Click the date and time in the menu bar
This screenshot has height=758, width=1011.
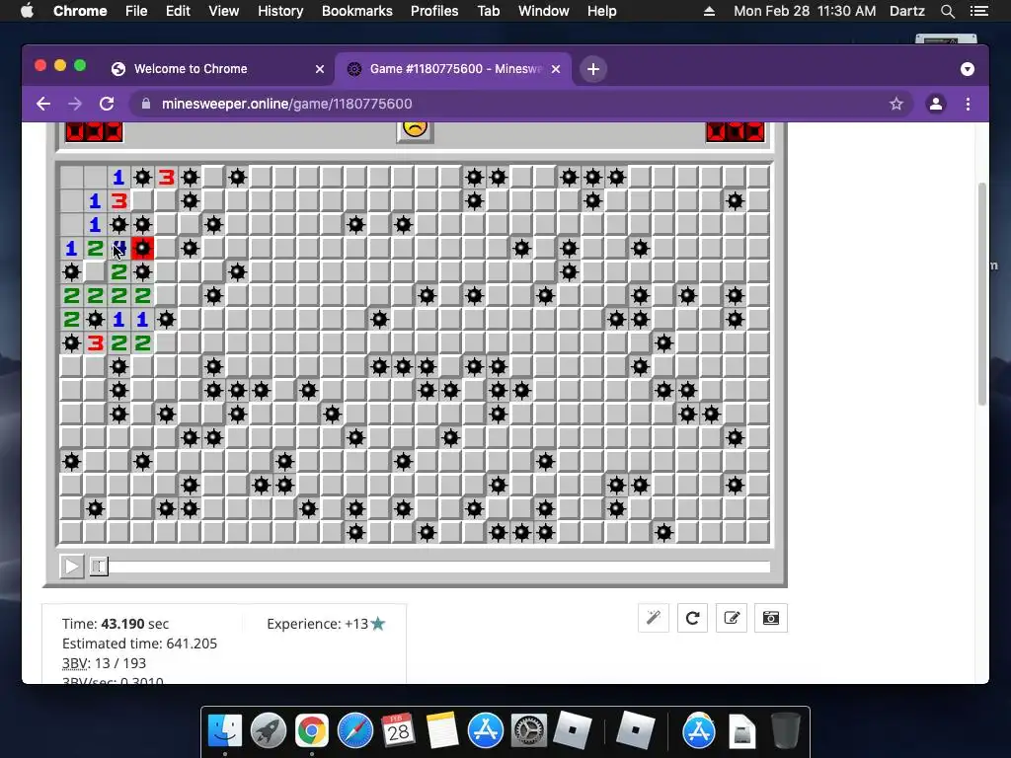[805, 11]
